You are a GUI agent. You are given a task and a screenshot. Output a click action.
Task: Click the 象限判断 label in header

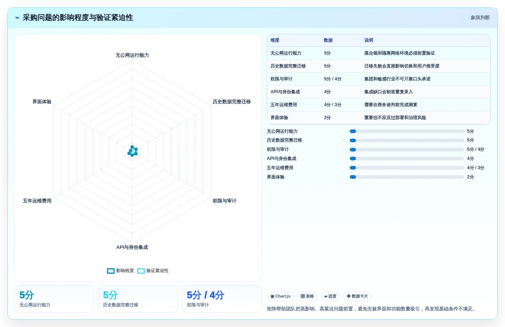point(480,18)
